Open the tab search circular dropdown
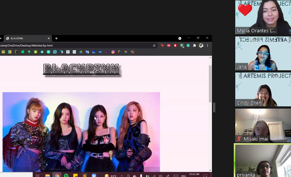 (x=180, y=38)
